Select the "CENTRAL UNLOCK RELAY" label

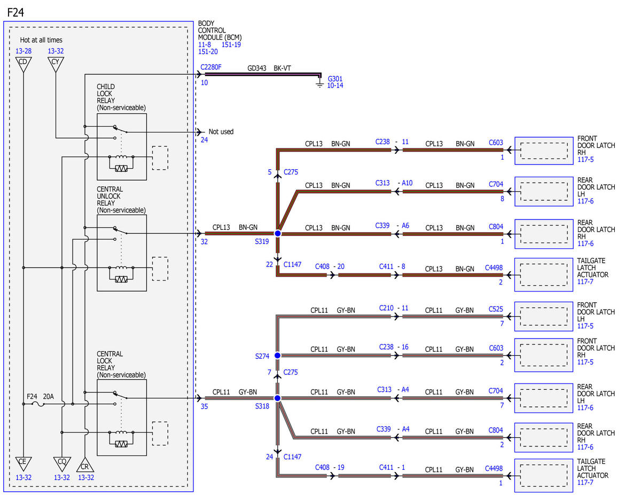coord(110,196)
